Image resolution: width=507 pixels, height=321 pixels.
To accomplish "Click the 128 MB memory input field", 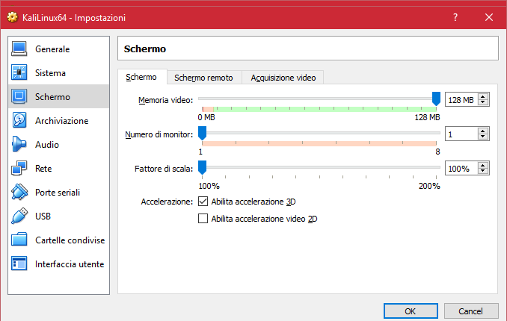I will 461,99.
